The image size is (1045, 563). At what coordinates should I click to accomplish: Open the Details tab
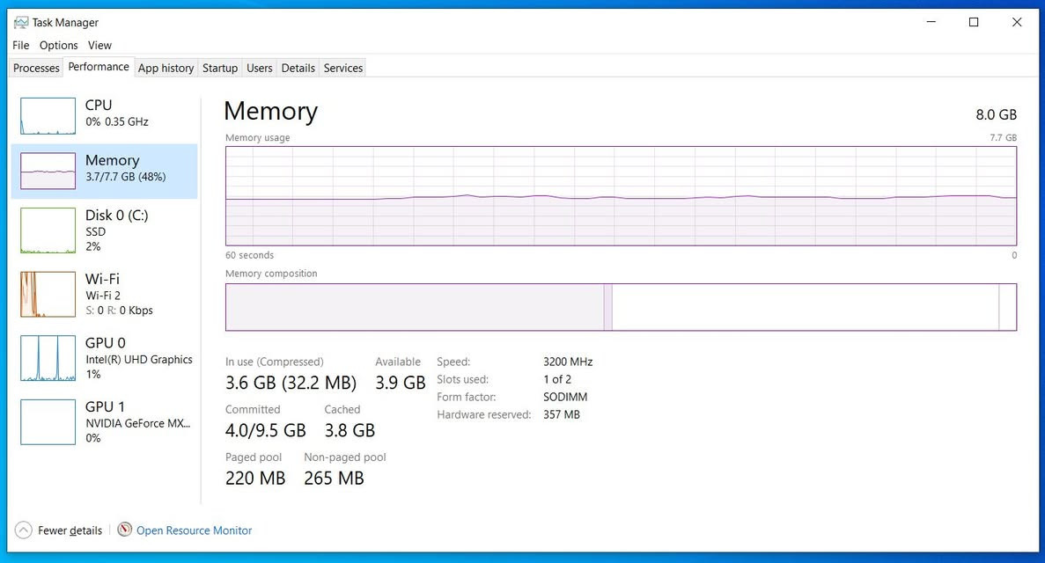coord(298,68)
